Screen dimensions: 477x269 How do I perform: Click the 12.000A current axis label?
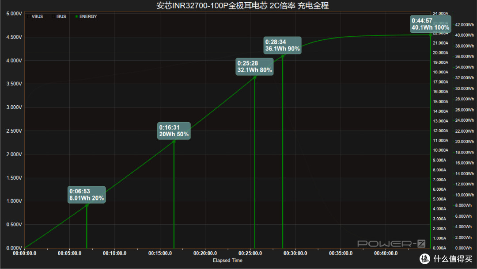point(440,131)
